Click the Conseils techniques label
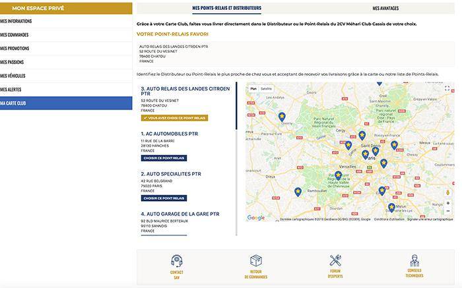Screen dimensions: 462x288 414,273
